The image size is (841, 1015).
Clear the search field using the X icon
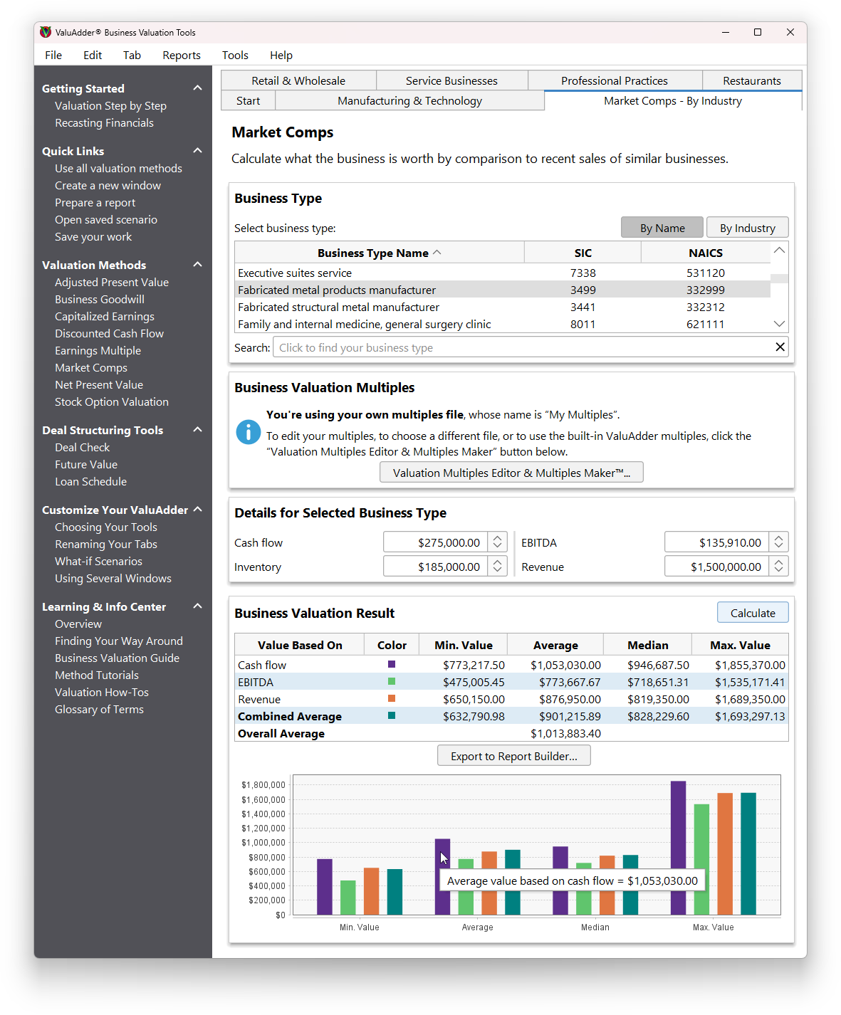[780, 347]
